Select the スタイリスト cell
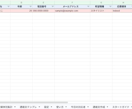The height and width of the screenshot is (109, 132). pos(101,11)
